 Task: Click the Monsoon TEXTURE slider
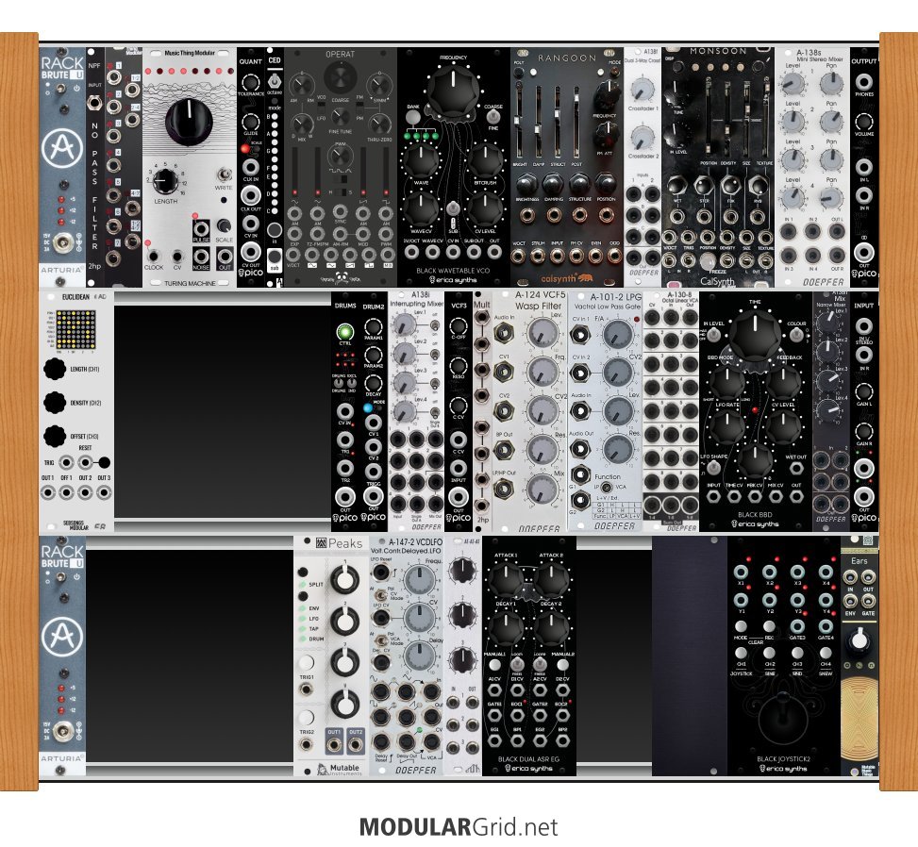click(766, 120)
